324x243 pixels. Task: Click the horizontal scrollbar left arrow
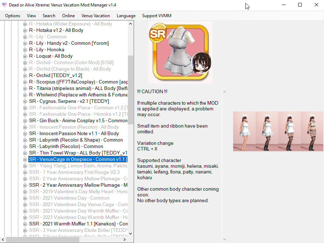pos(3,239)
